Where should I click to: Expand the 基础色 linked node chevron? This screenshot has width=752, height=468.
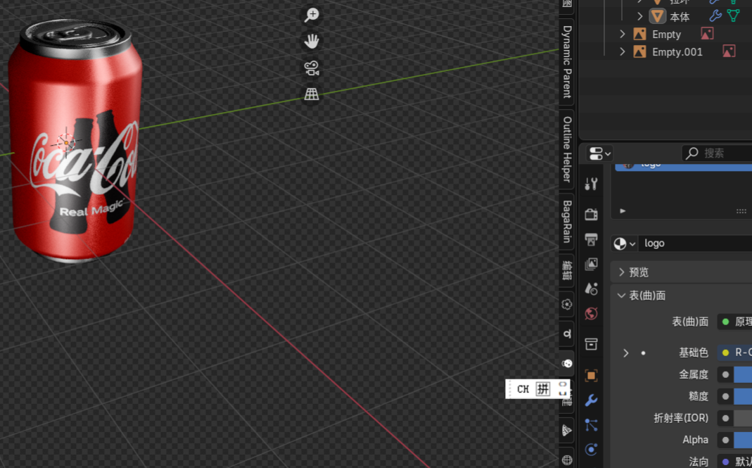click(626, 353)
